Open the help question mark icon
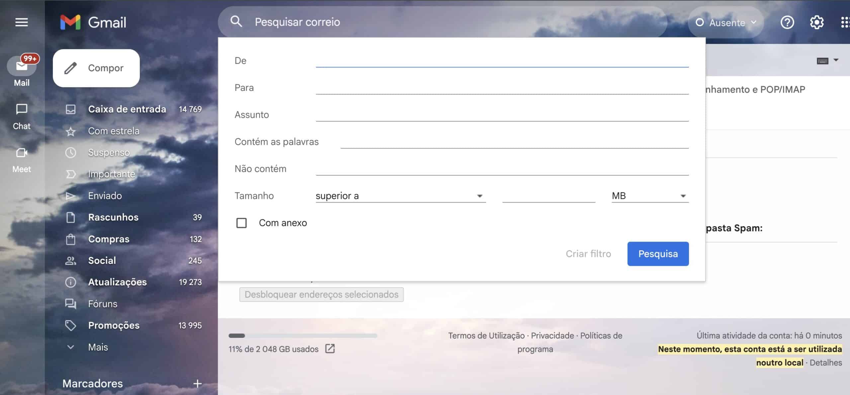The width and height of the screenshot is (850, 395). tap(787, 23)
